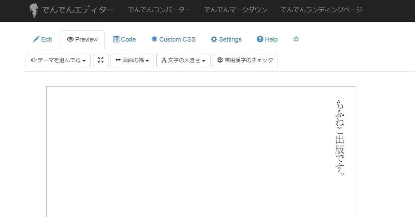Open the 文字の大きさ dropdown
This screenshot has width=415, height=217.
183,60
